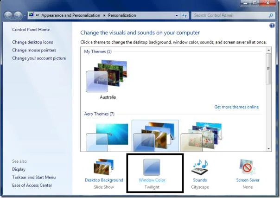280x198 pixels.
Task: Click the themes list scroll down arrow
Action: (268, 148)
